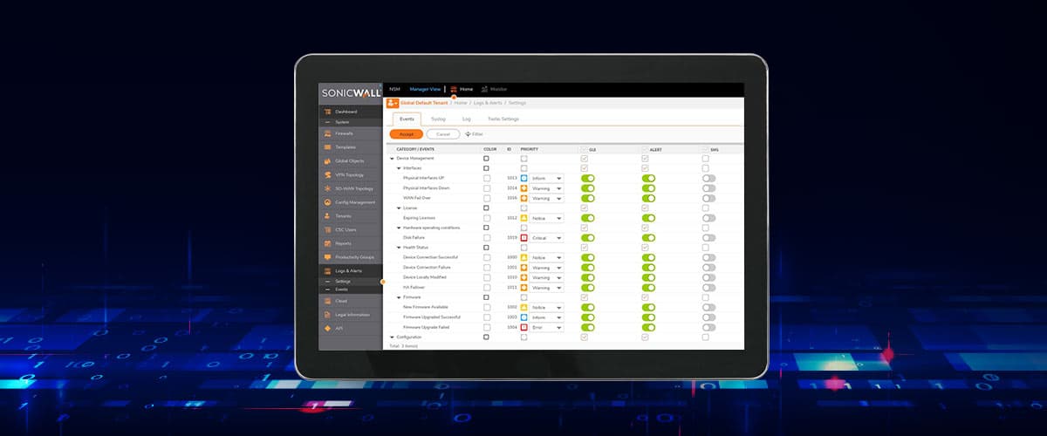
Task: Click the Templates icon in sidebar
Action: point(327,147)
